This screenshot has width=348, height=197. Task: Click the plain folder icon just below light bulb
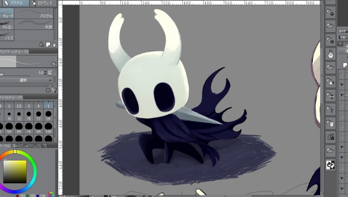(331, 67)
